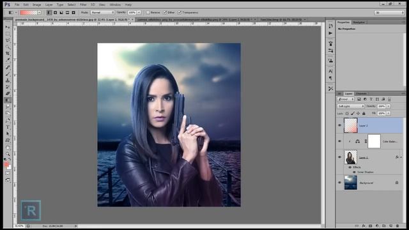The height and width of the screenshot is (230, 409).
Task: Open the layer Fill dropdown arrow
Action: tap(389, 114)
